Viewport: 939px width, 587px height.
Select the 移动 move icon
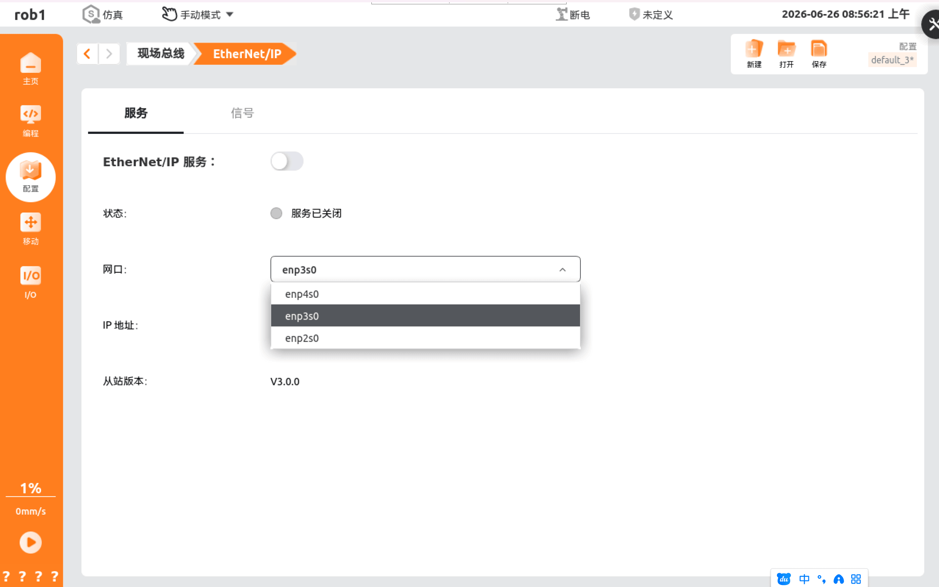tap(31, 229)
